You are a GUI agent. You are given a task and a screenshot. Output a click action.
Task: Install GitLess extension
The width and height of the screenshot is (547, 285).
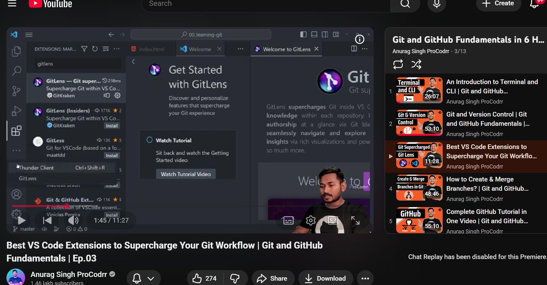coord(112,156)
